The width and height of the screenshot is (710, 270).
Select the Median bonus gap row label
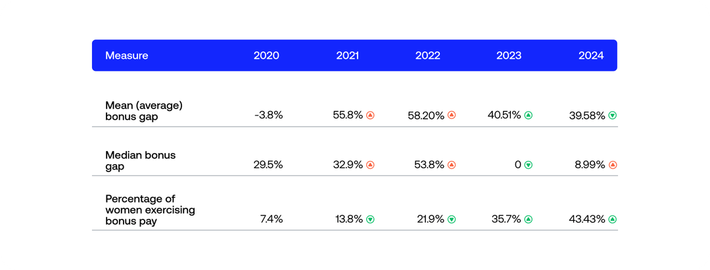coord(141,160)
